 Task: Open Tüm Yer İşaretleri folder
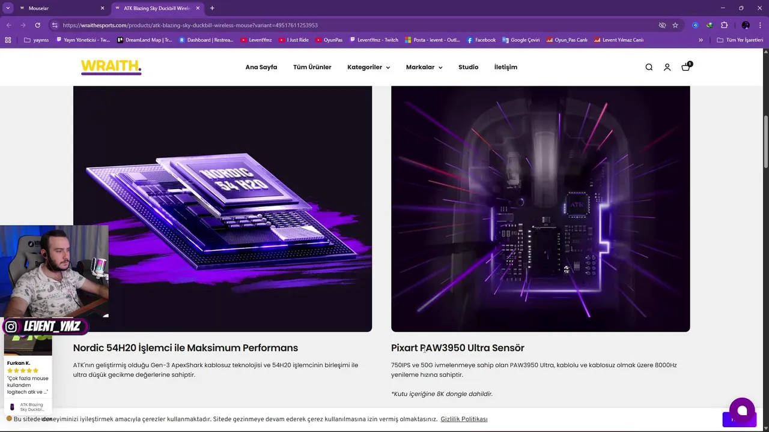(x=740, y=40)
